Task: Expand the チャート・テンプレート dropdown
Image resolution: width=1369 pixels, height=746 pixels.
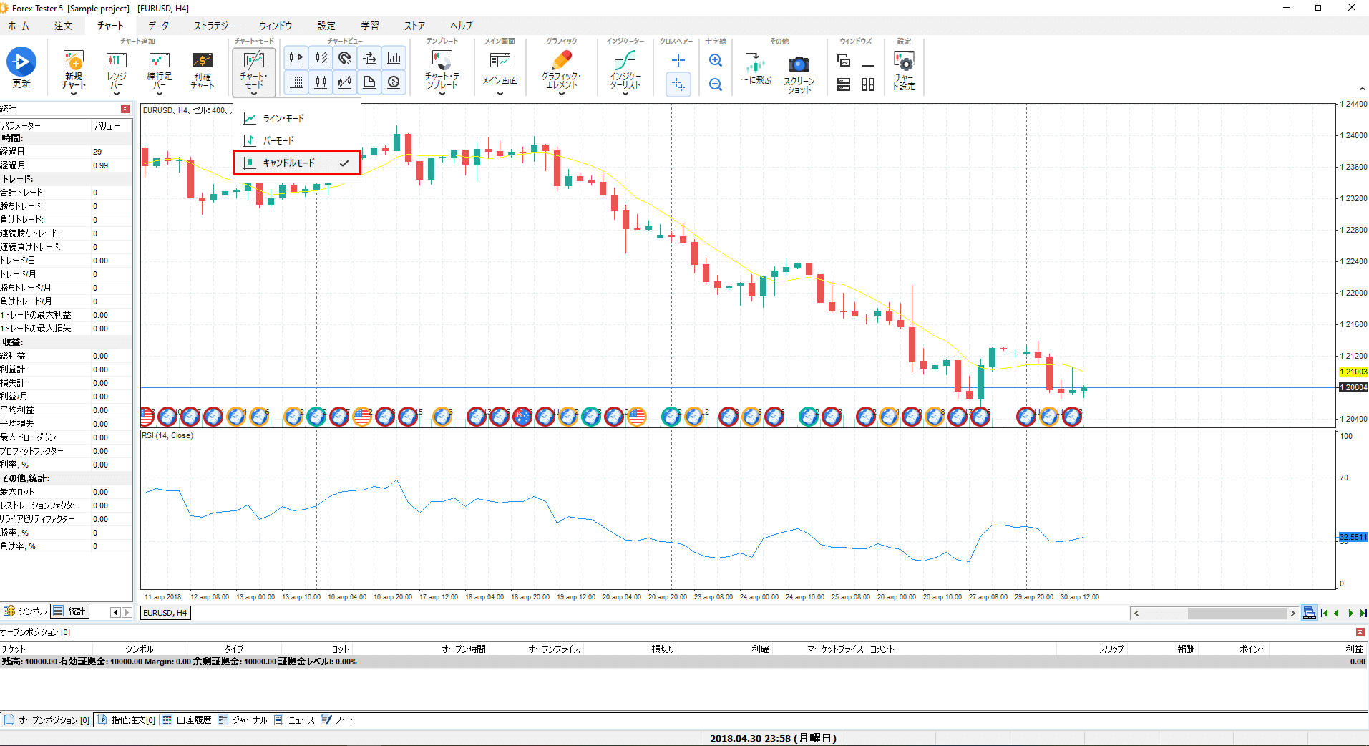Action: point(442,93)
